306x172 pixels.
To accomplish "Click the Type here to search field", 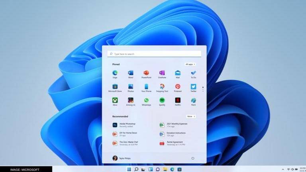I will point(154,54).
